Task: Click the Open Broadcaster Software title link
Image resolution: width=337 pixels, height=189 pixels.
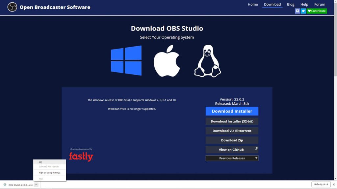Action: tap(55, 7)
